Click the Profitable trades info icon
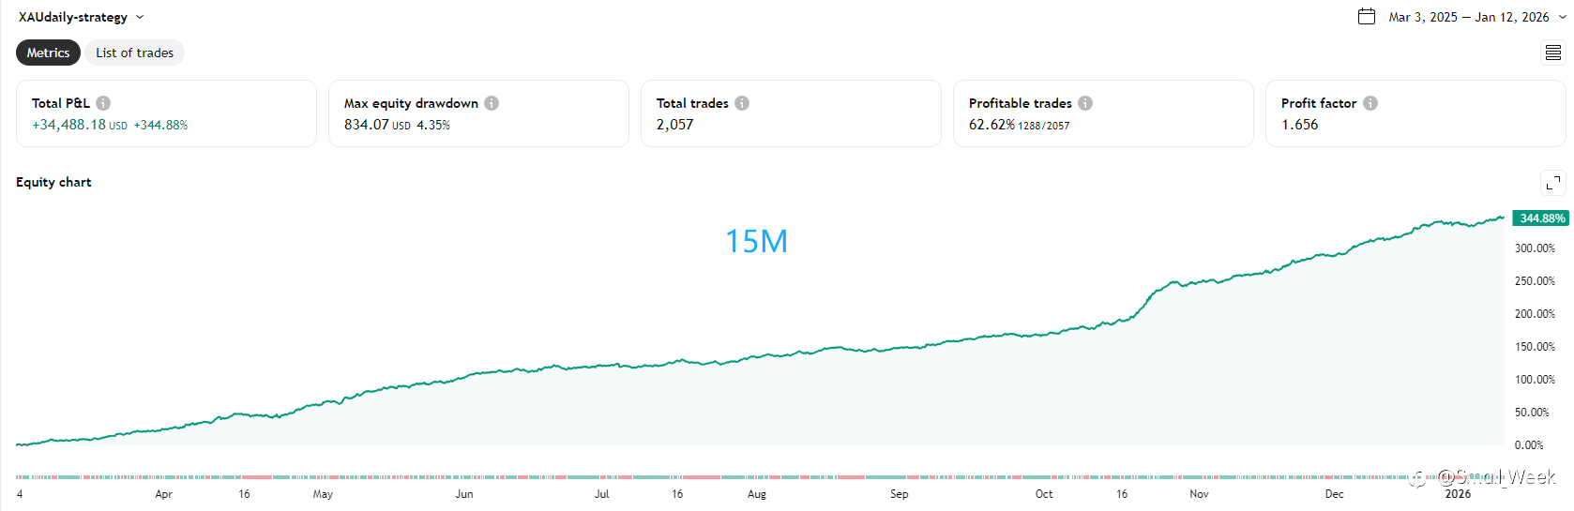Image resolution: width=1574 pixels, height=511 pixels. tap(1085, 103)
